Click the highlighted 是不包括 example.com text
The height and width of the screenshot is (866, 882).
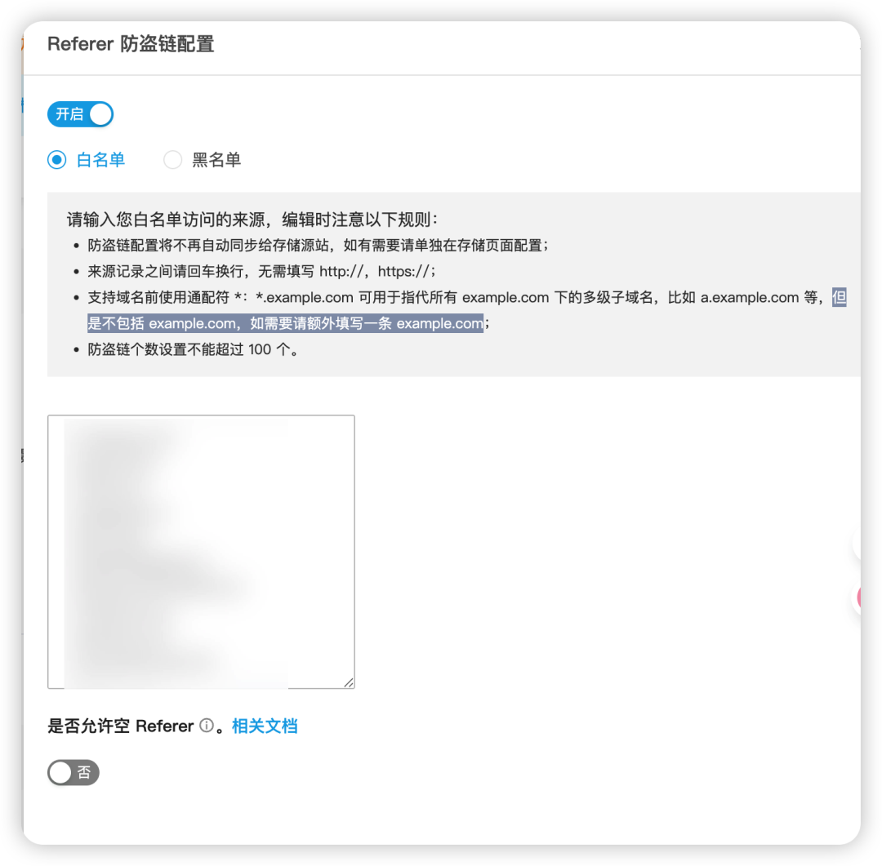point(285,323)
